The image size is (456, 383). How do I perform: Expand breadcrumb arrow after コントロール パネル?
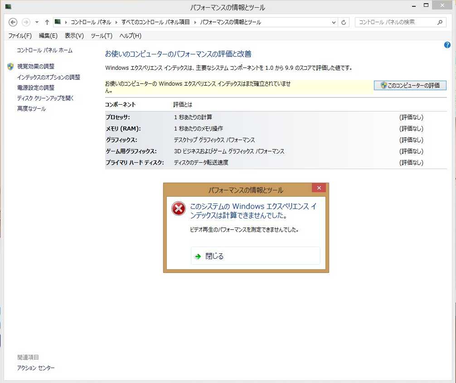click(x=116, y=22)
